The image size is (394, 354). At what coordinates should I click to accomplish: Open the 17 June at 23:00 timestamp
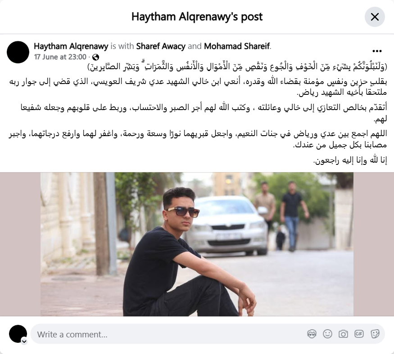[60, 57]
